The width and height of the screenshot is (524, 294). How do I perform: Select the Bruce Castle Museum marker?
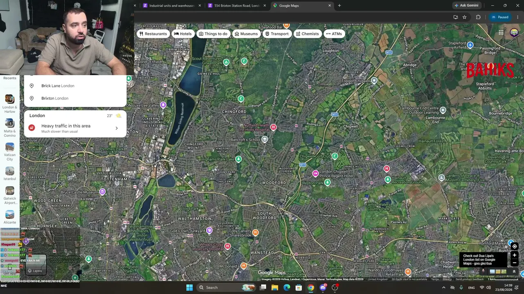tap(102, 192)
